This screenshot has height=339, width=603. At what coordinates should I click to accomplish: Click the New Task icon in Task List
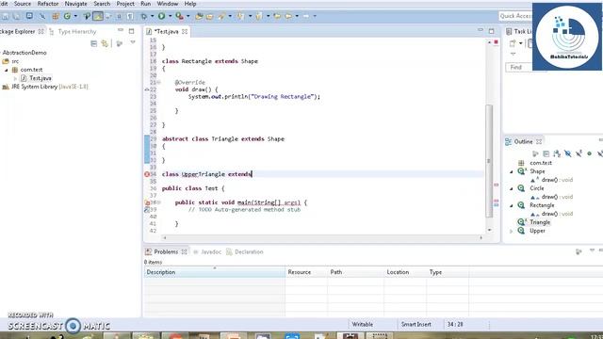pos(513,43)
